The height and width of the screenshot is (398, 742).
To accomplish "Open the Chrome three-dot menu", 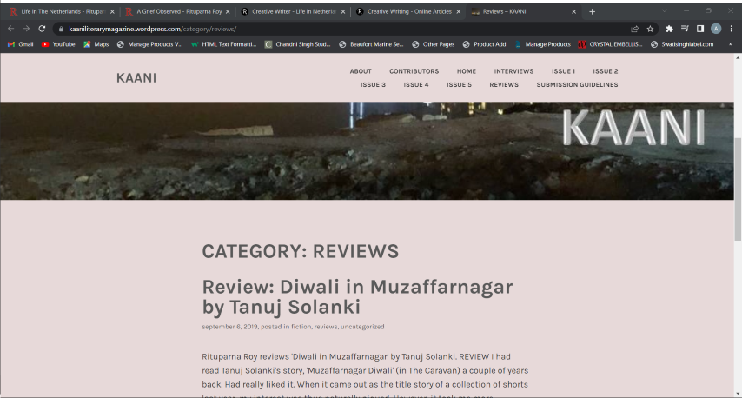I will coord(732,29).
